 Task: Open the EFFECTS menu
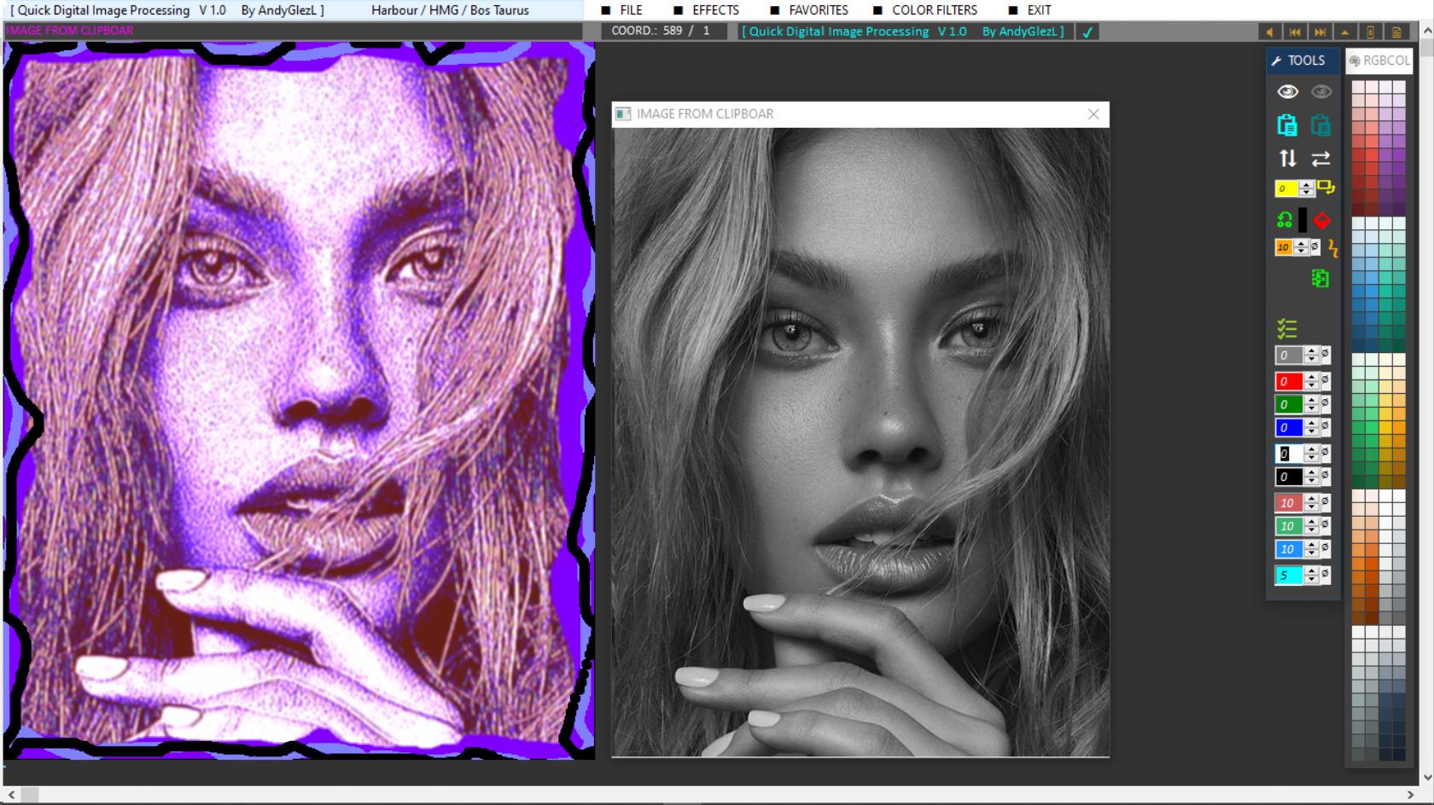(x=715, y=10)
